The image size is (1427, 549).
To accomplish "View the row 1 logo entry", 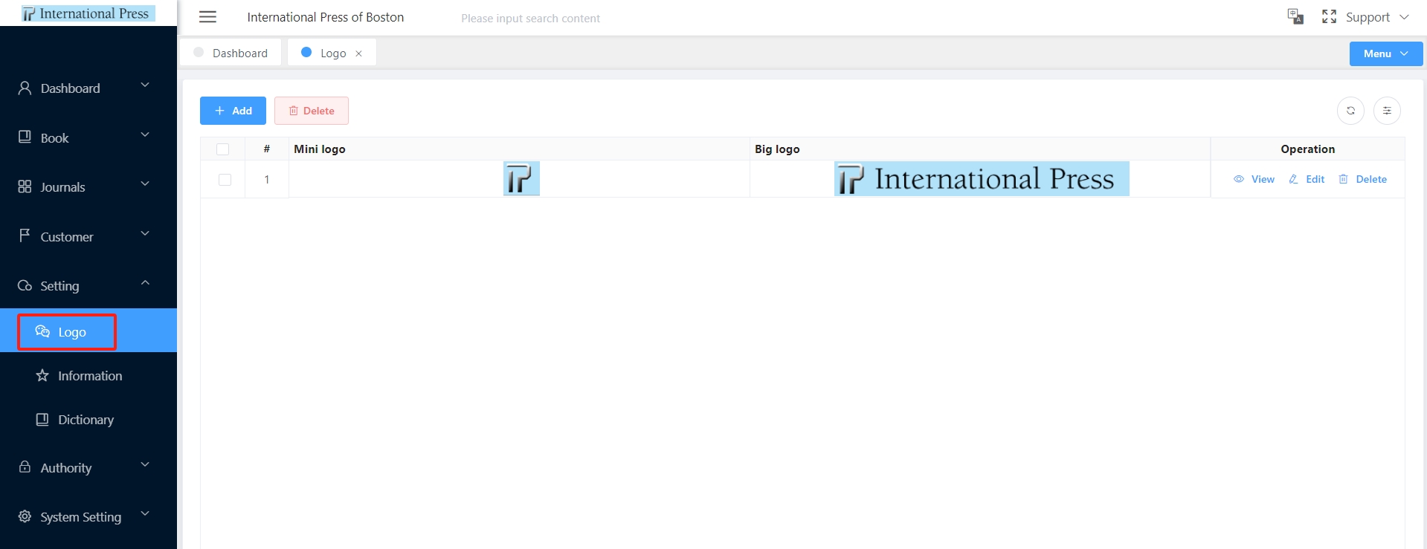I will pyautogui.click(x=1254, y=179).
